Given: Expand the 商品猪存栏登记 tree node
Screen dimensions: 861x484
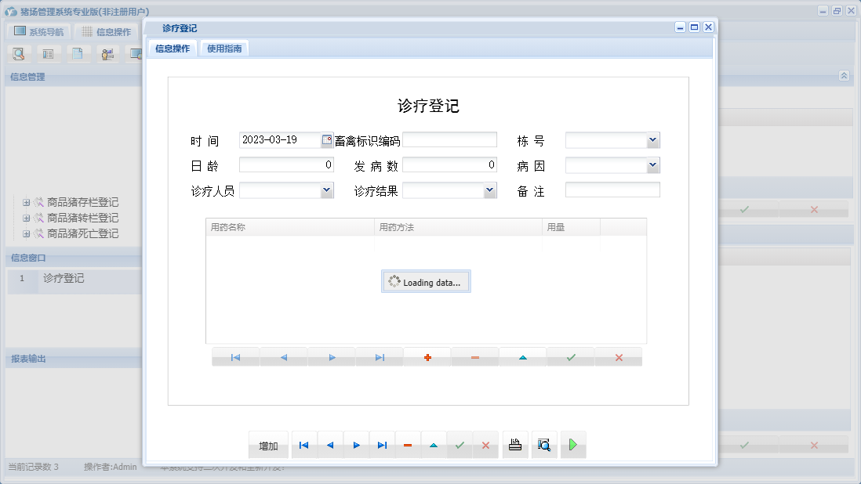Looking at the screenshot, I should pos(26,202).
